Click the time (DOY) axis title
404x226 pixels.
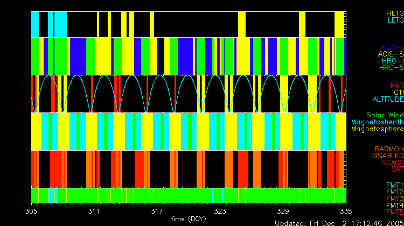pyautogui.click(x=188, y=218)
